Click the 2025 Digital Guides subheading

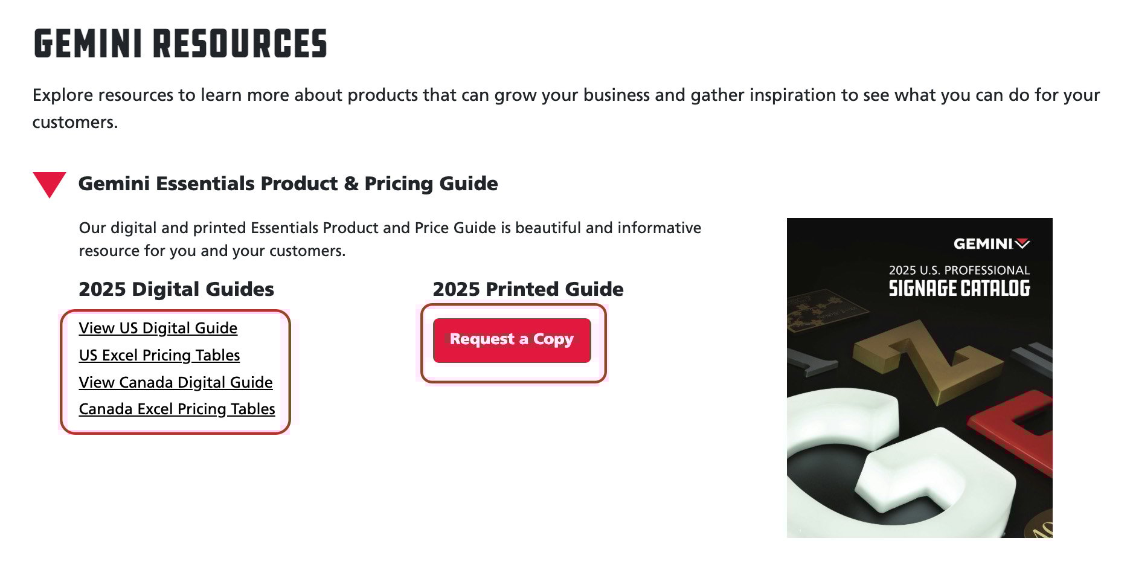click(x=176, y=289)
